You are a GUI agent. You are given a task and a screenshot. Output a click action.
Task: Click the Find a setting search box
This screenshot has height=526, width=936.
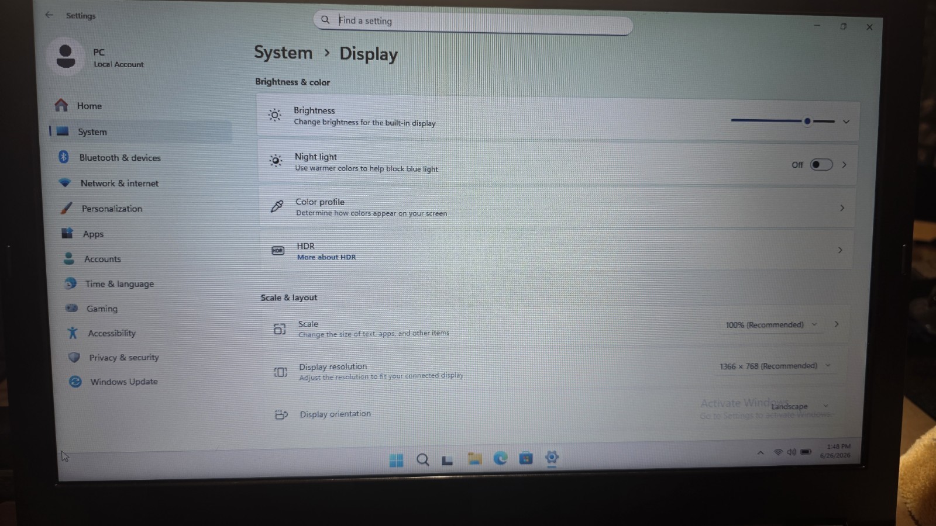pos(473,22)
